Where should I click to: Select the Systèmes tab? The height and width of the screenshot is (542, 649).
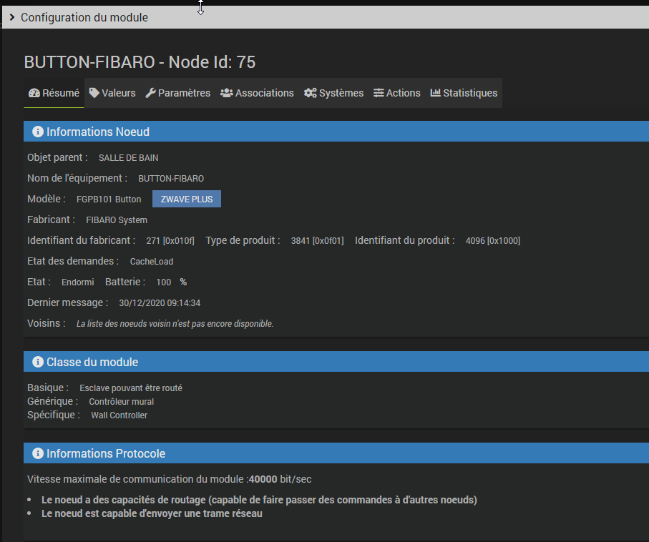click(x=333, y=93)
